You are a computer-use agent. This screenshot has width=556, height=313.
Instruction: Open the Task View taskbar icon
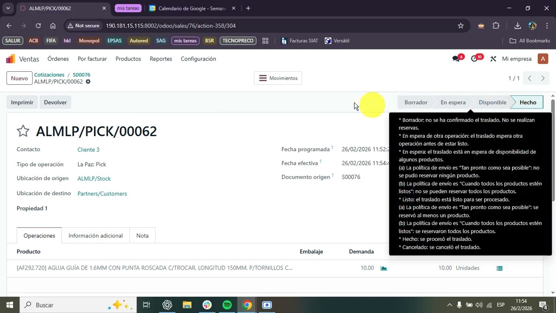146,305
